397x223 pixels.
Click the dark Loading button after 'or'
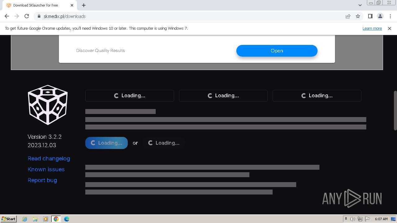(164, 143)
